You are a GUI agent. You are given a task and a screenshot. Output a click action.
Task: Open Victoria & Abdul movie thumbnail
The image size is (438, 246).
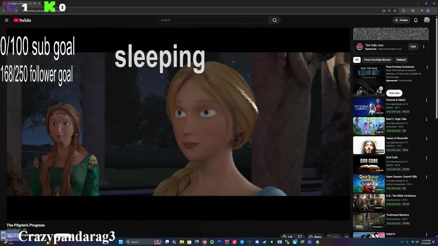(369, 107)
